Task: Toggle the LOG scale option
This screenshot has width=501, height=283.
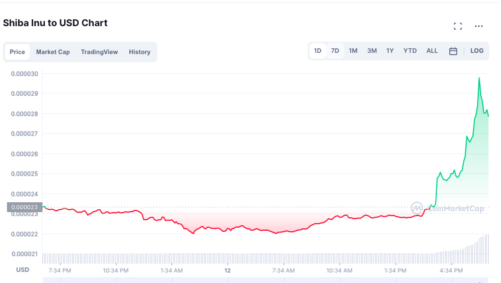Action: pos(477,51)
